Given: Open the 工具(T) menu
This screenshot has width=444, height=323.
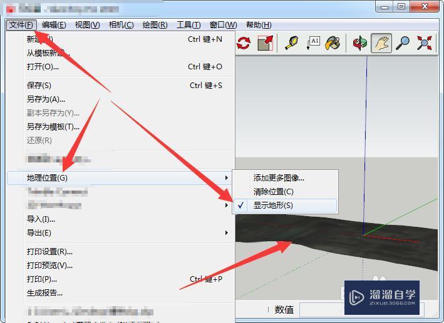Looking at the screenshot, I should 188,25.
